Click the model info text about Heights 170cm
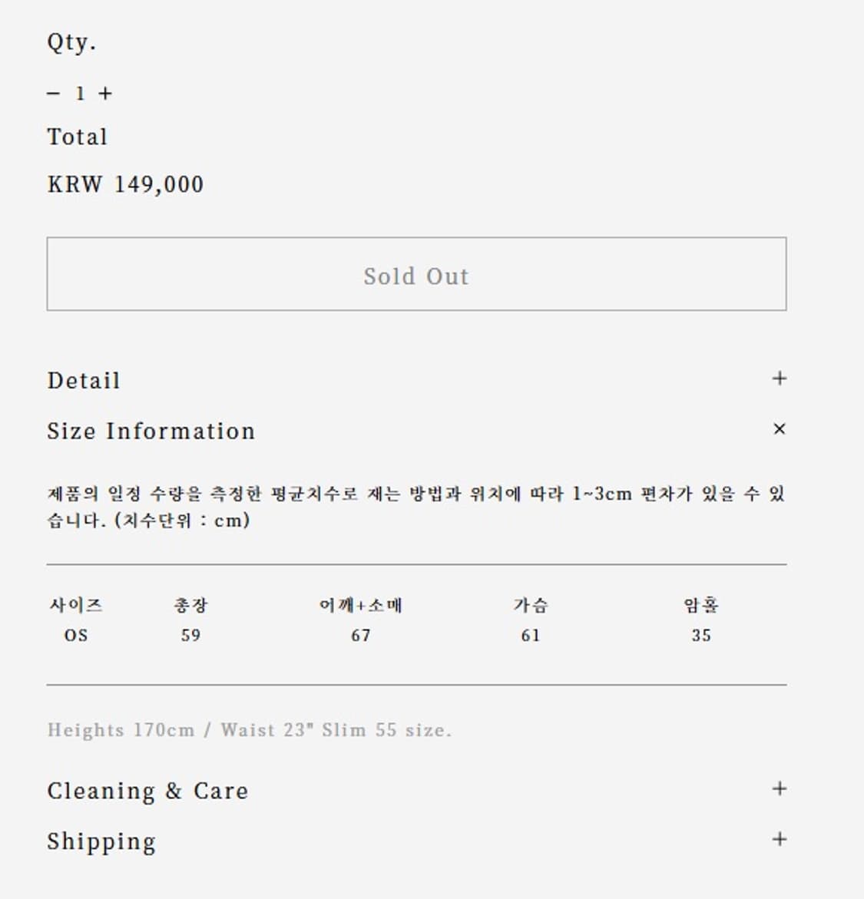The height and width of the screenshot is (899, 864). (250, 730)
